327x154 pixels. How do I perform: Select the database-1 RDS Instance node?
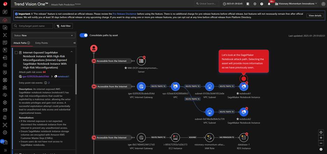[244, 137]
